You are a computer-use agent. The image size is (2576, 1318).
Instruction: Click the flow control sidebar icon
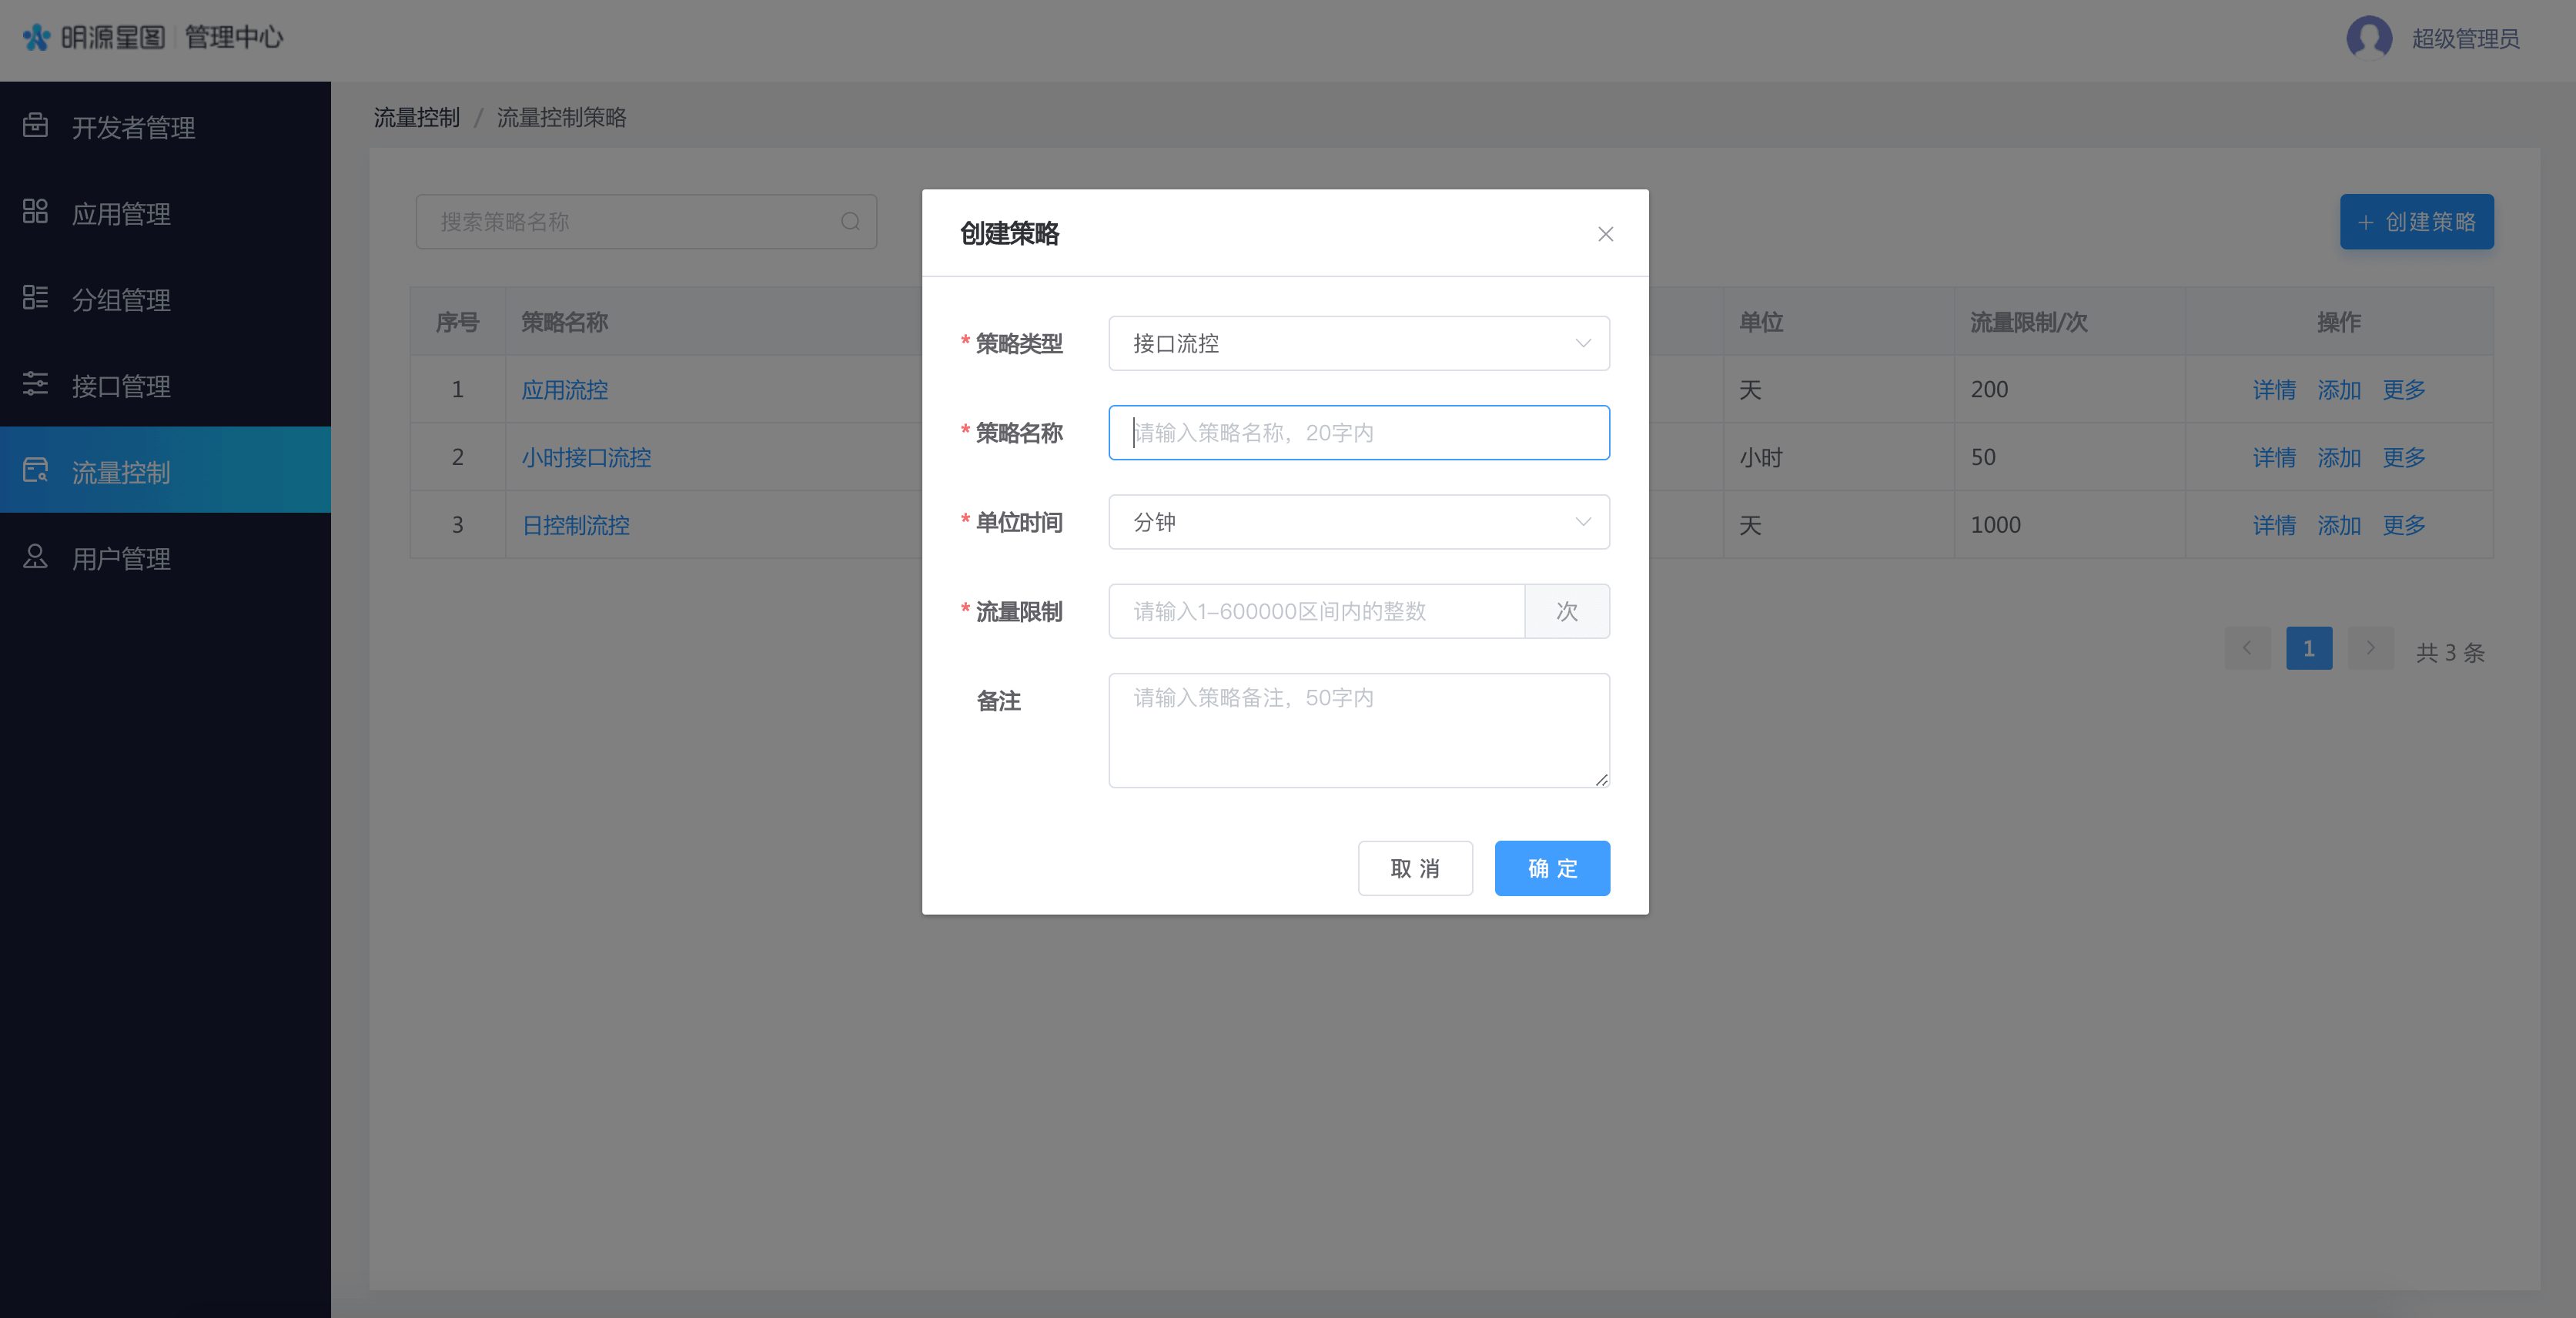click(35, 470)
